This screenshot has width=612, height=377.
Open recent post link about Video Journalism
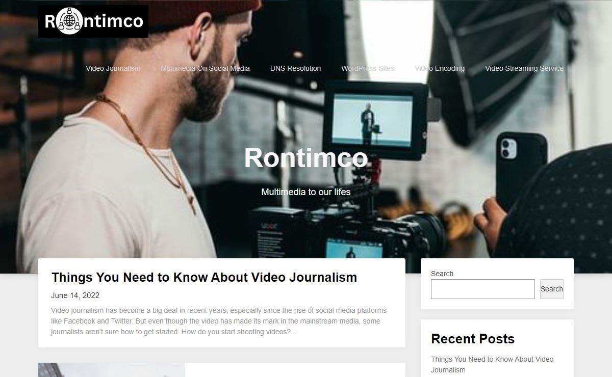coord(492,364)
